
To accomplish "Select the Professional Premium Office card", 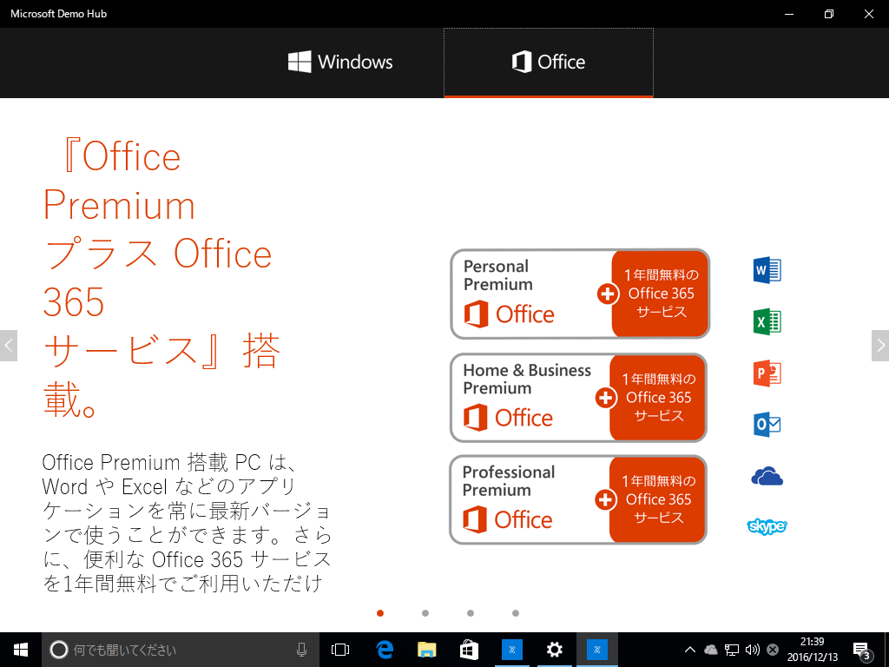I will pyautogui.click(x=578, y=499).
